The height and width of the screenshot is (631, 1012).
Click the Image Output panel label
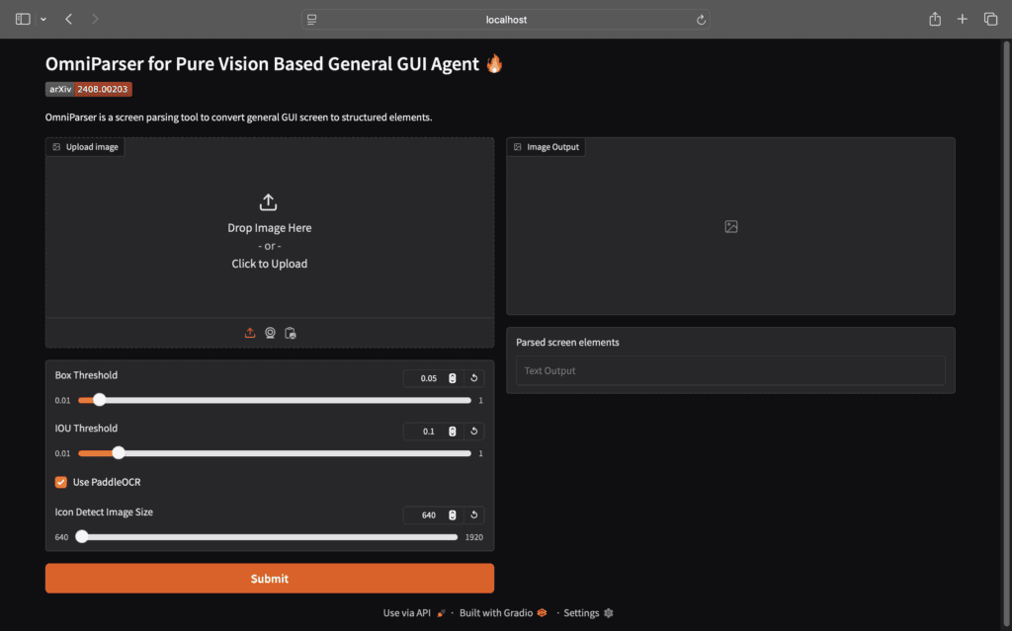tap(547, 147)
